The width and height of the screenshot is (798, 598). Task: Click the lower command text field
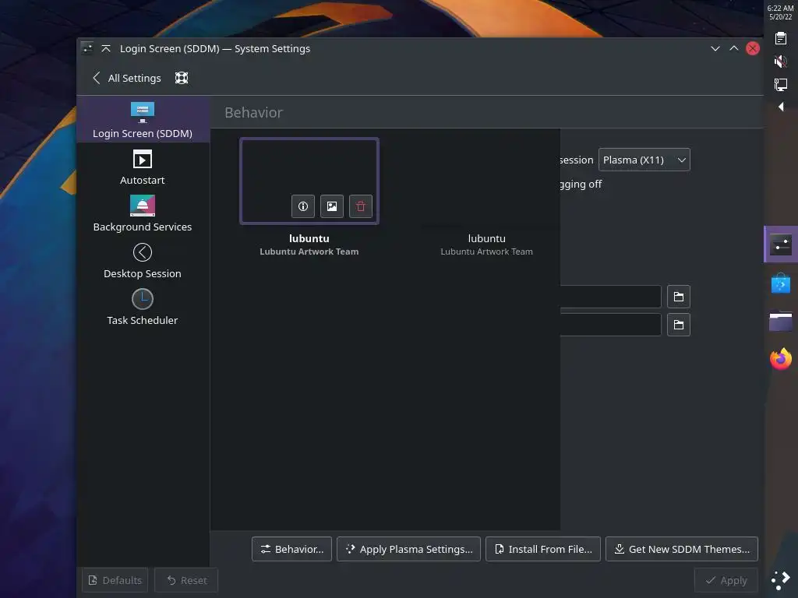(610, 325)
